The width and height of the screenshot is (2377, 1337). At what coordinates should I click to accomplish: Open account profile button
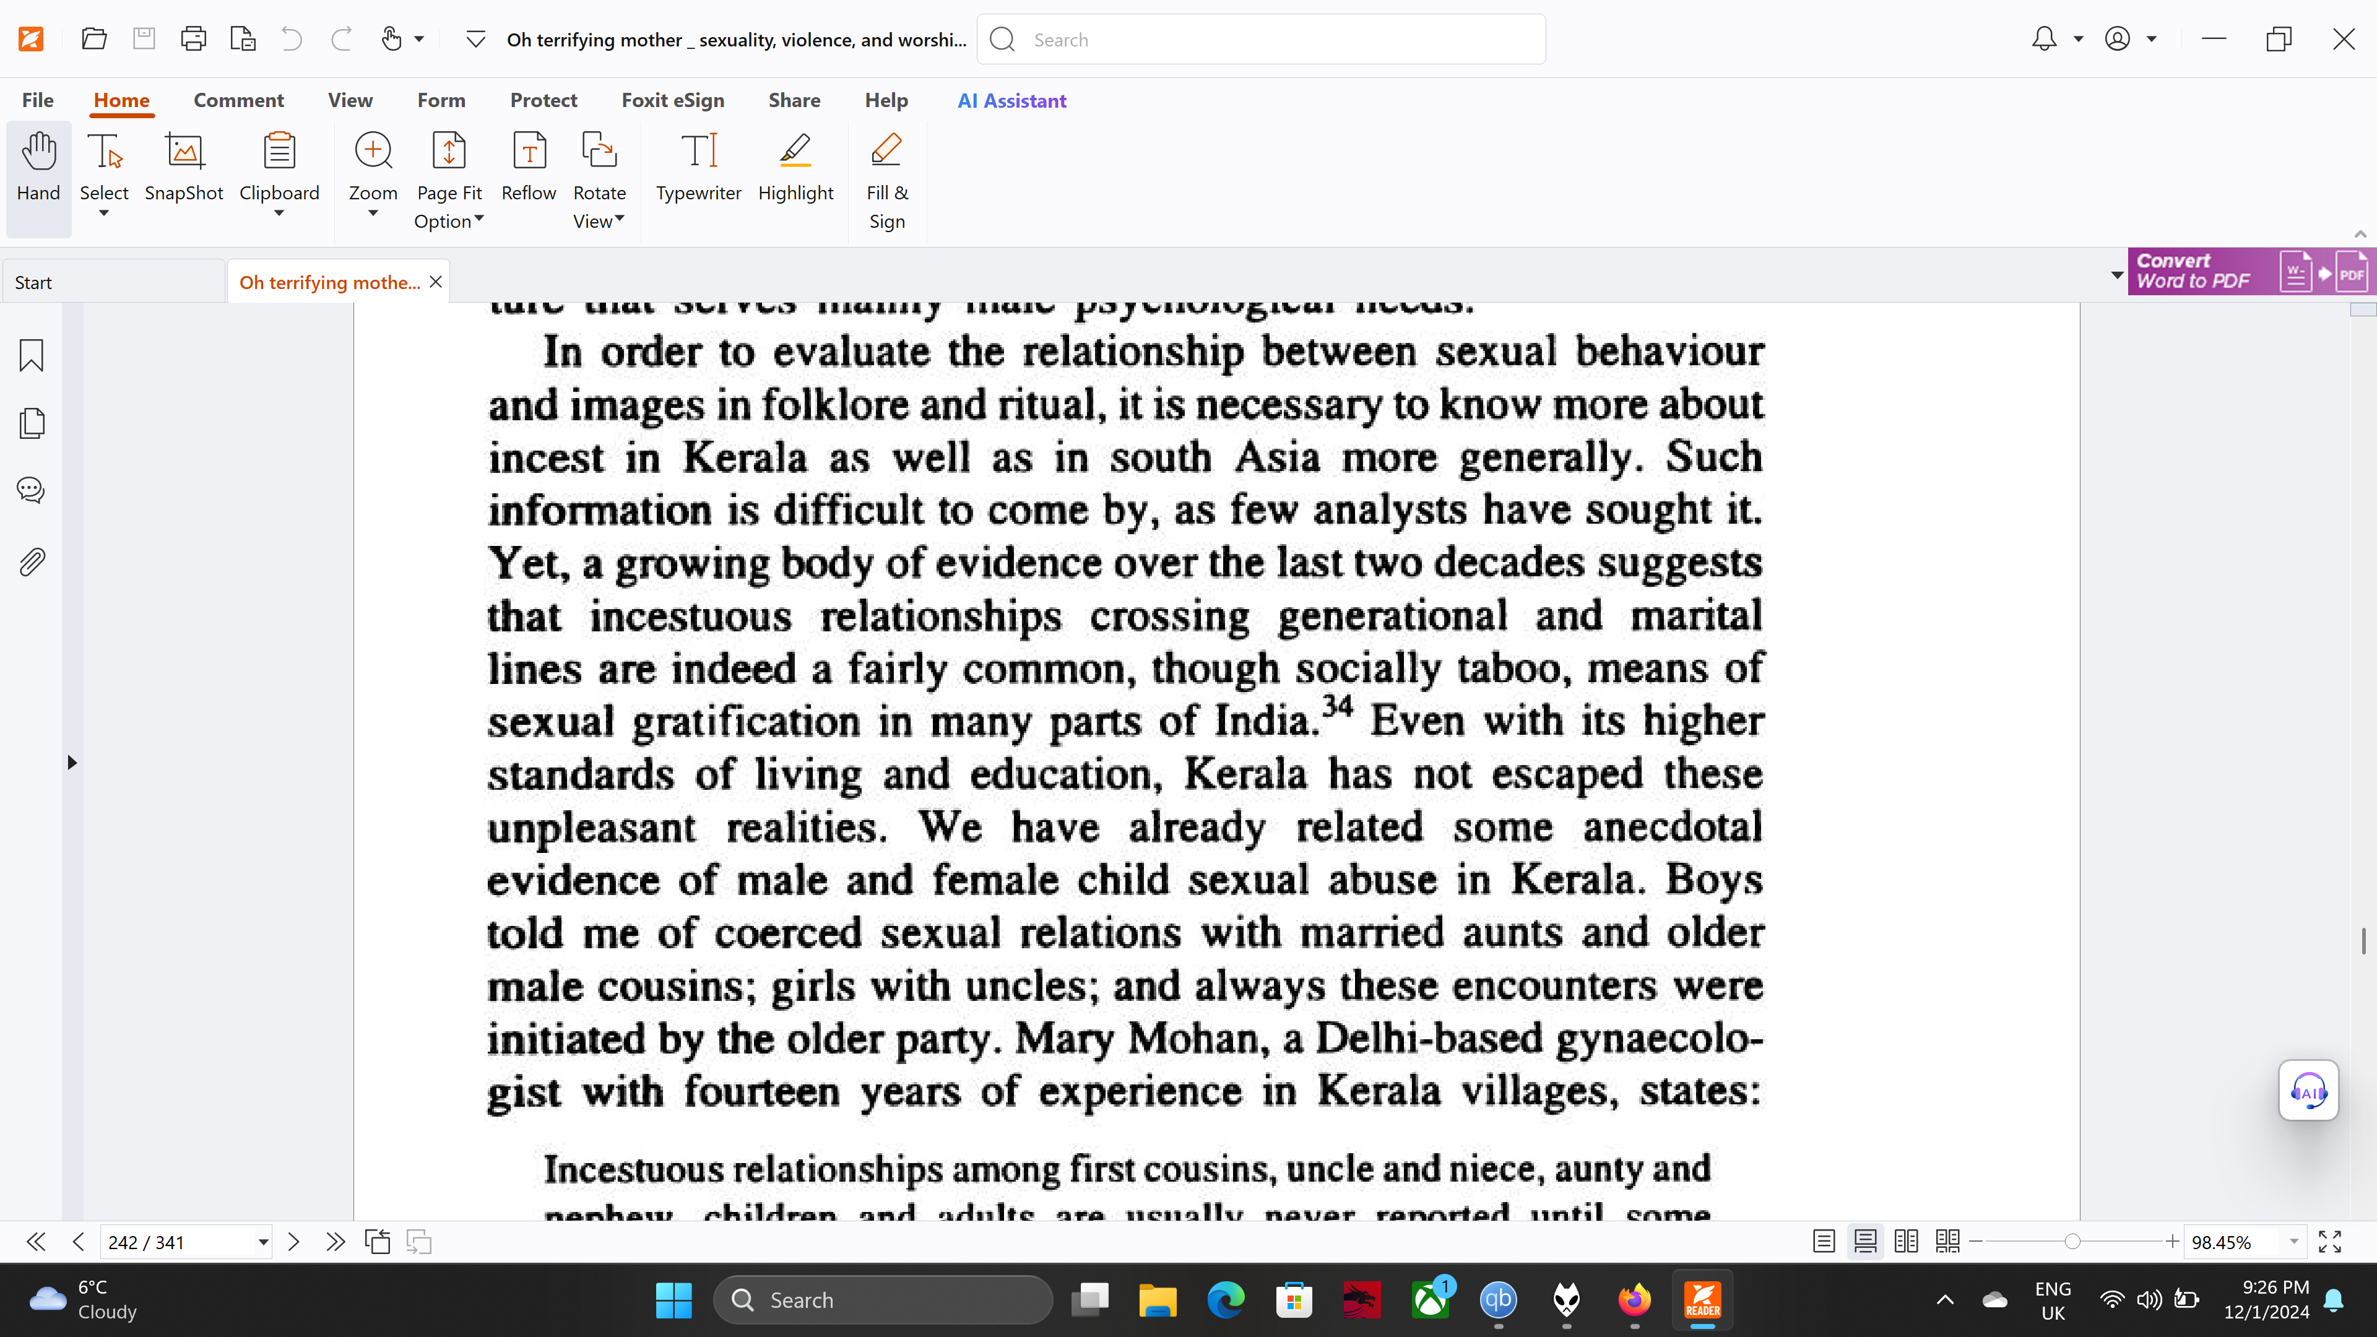(2118, 39)
